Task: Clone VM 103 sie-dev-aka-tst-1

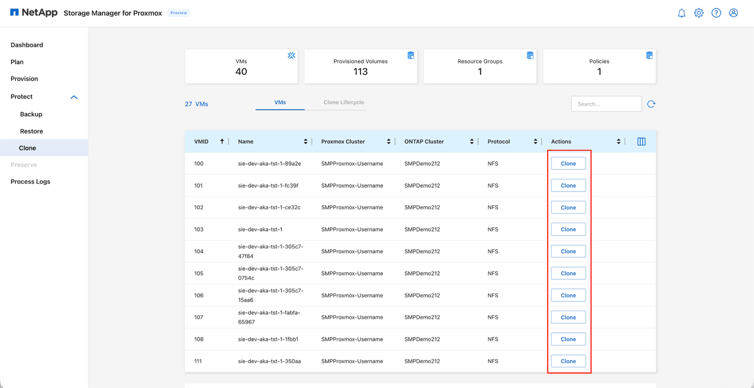Action: coord(568,229)
